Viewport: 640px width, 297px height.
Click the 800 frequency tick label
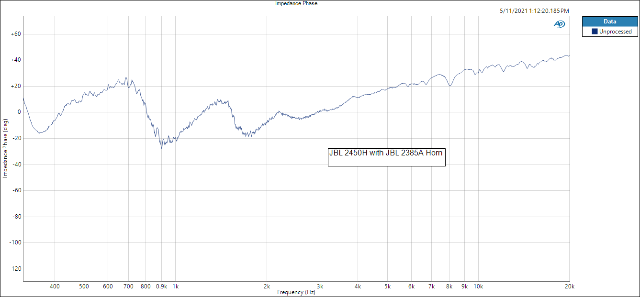tap(146, 286)
